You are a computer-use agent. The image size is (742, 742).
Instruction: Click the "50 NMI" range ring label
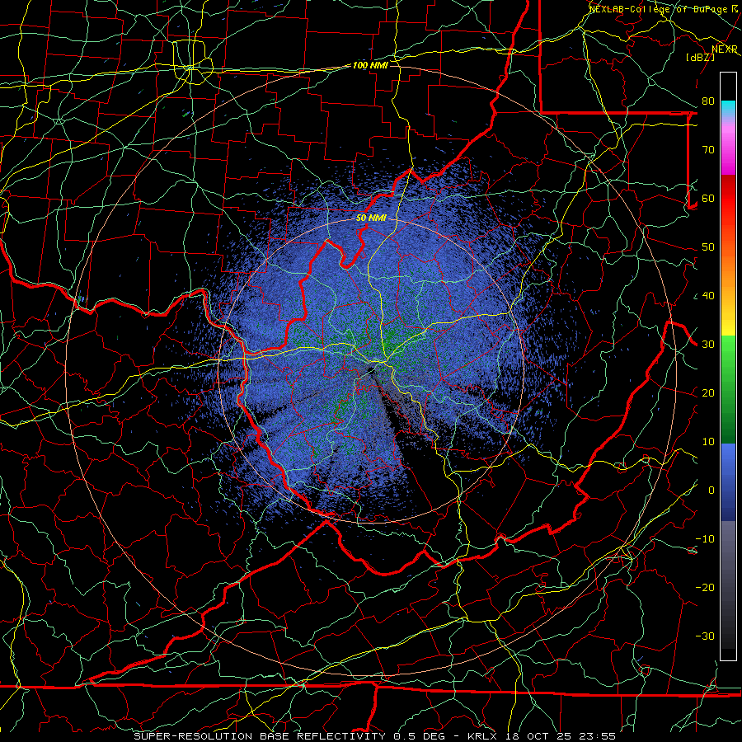(371, 218)
